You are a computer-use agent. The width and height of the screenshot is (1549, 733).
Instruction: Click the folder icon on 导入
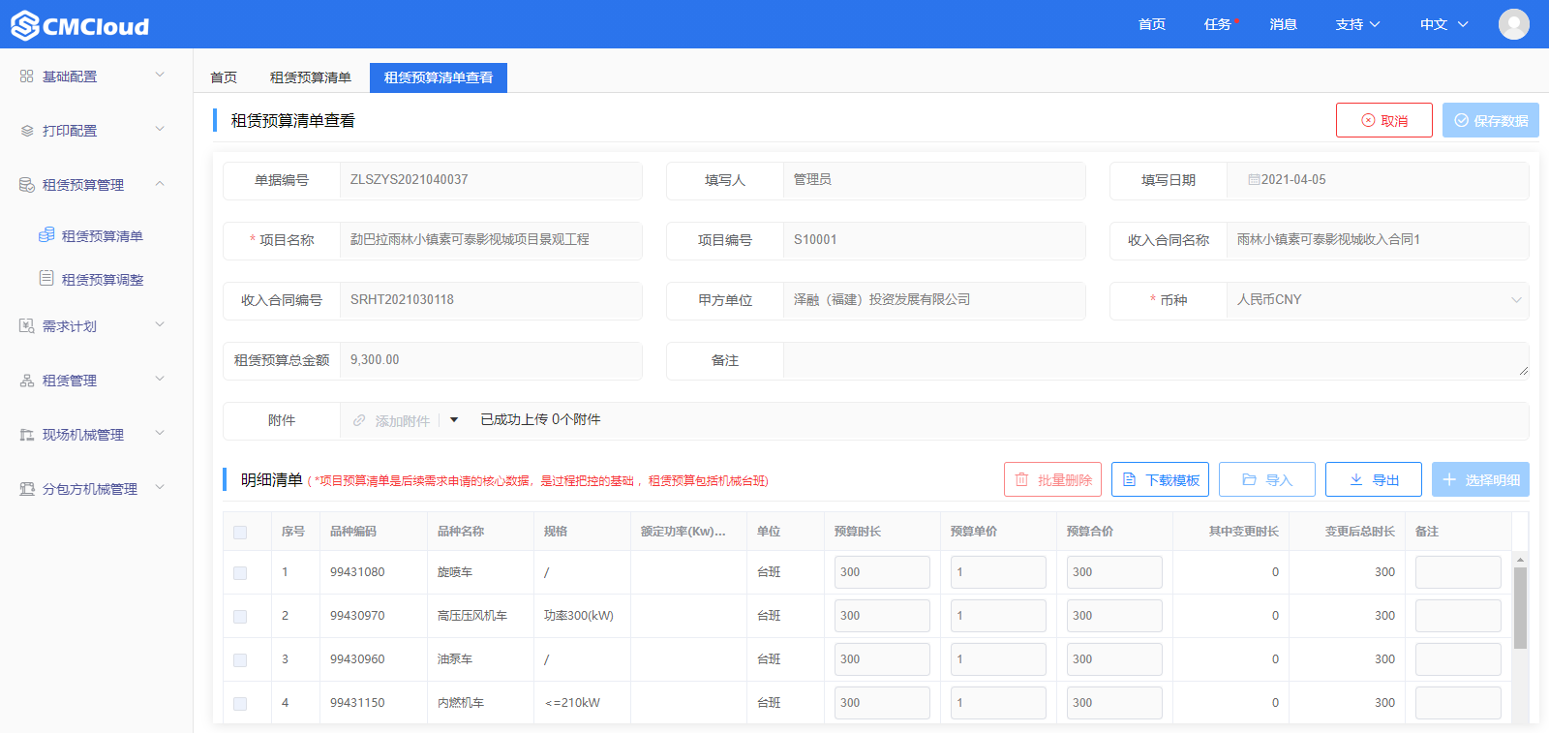pos(1249,479)
